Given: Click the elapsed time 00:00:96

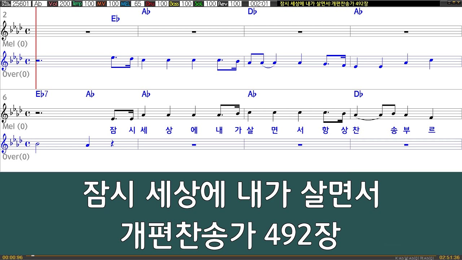Looking at the screenshot, I should [x=13, y=257].
